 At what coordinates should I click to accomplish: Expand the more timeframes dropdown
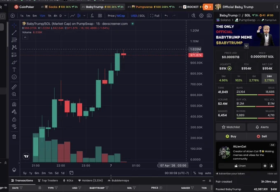tap(65, 16)
